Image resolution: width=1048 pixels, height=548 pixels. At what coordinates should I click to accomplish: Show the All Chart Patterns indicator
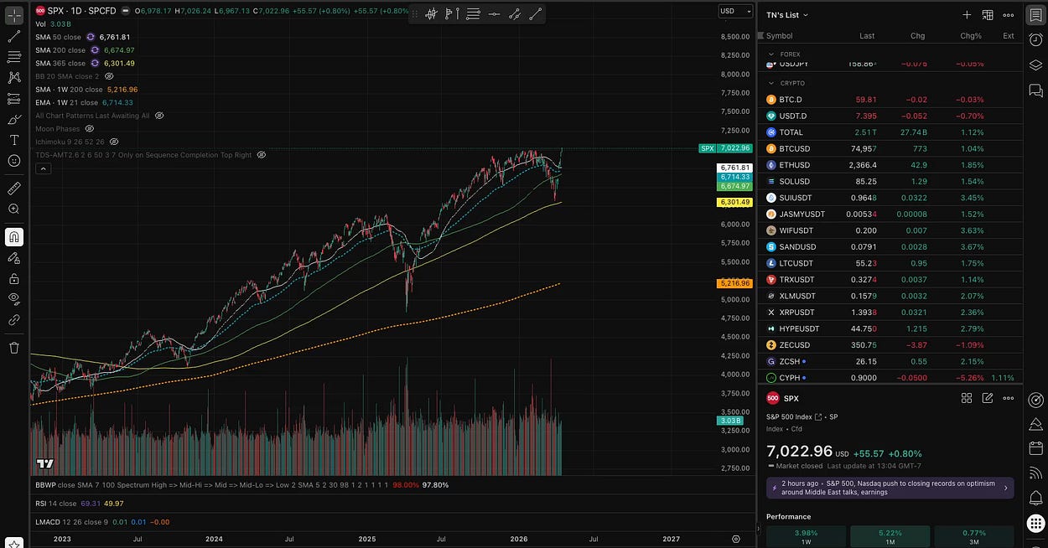(x=159, y=116)
